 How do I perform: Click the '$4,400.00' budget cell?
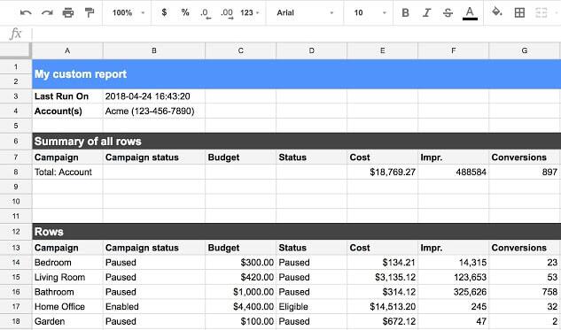click(x=240, y=306)
